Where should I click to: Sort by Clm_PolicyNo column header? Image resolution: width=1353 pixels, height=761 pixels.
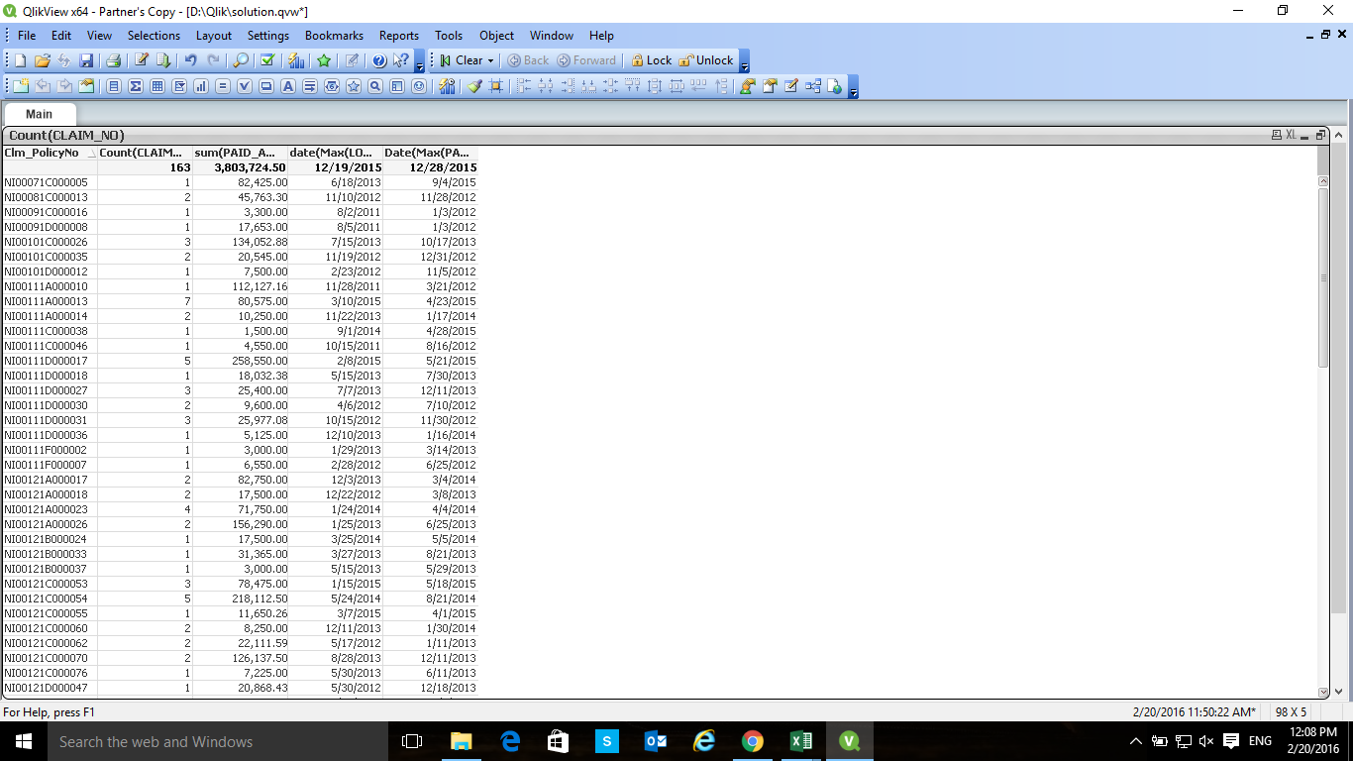point(49,153)
